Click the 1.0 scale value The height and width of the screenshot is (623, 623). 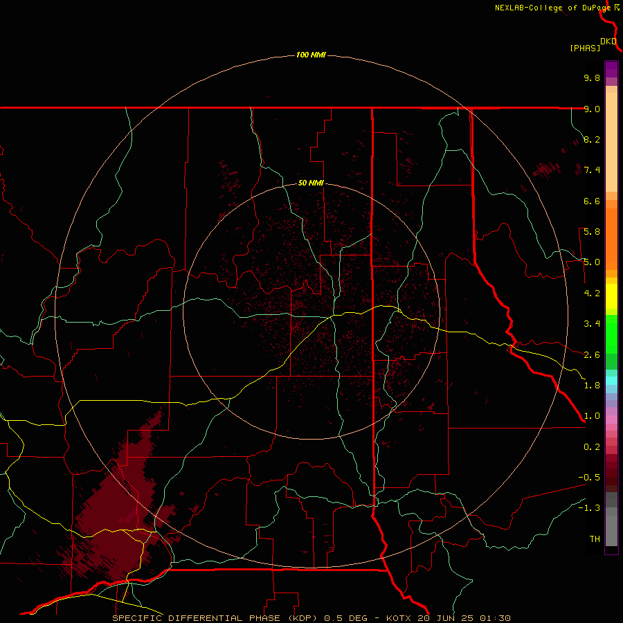tap(592, 416)
